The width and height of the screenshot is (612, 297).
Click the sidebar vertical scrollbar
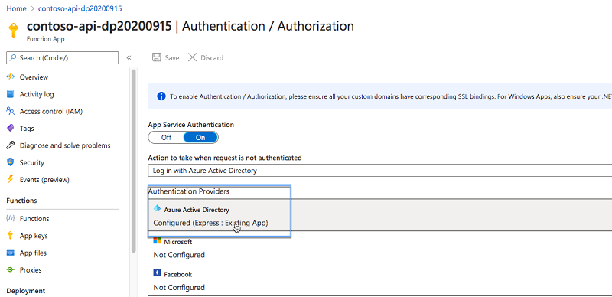[133, 161]
